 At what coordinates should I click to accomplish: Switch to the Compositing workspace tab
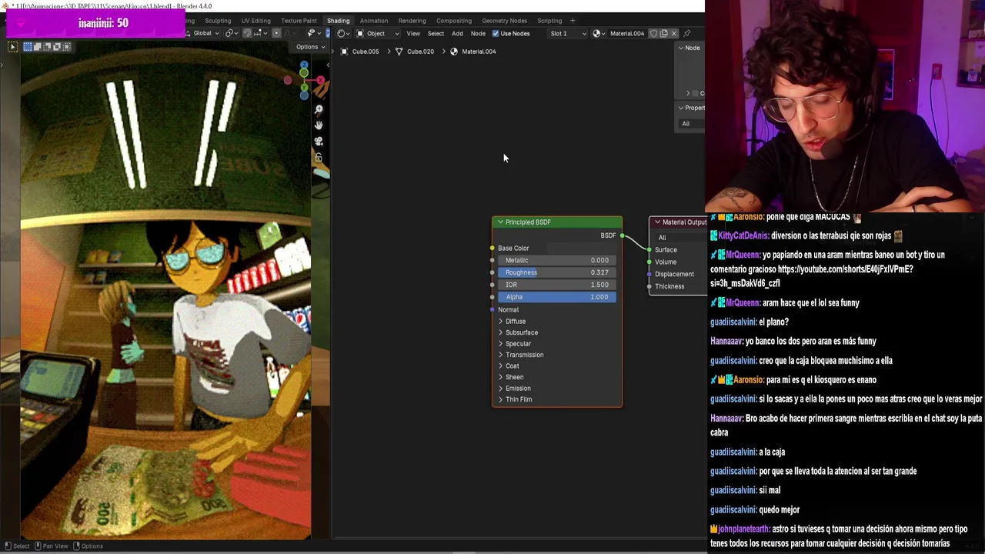pos(454,21)
